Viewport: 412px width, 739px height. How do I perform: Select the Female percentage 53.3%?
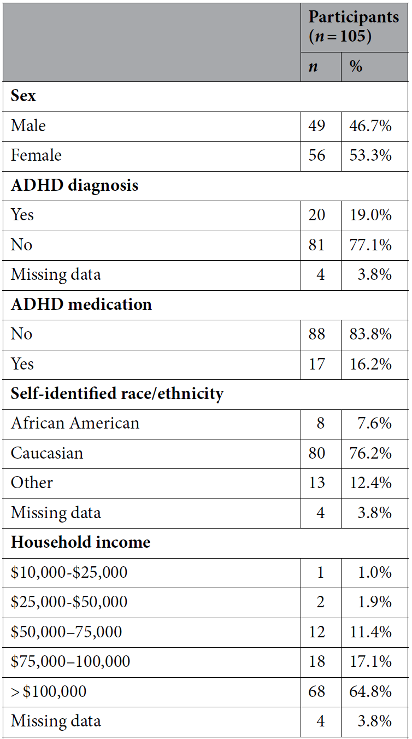[370, 155]
